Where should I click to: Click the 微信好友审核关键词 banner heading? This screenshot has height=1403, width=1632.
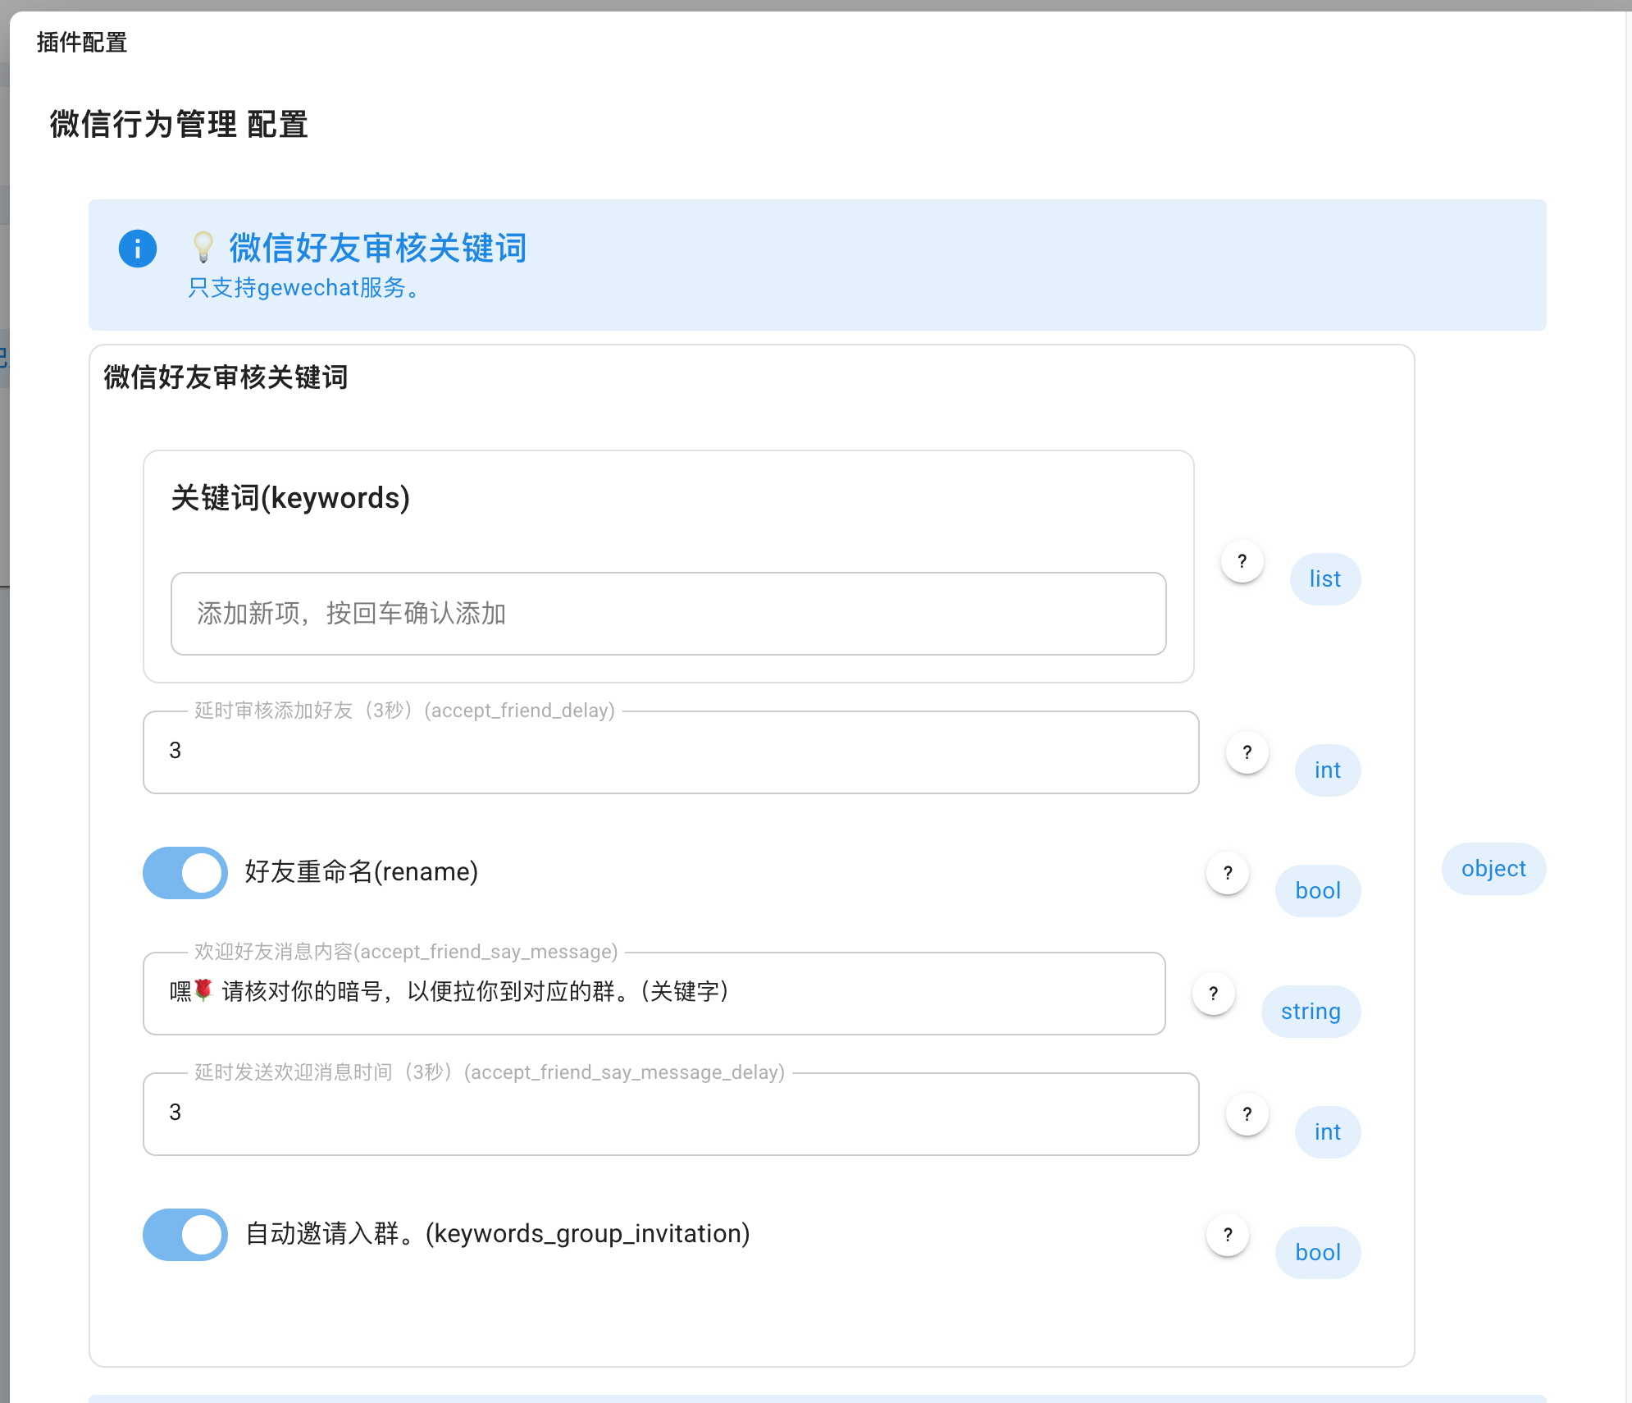click(377, 248)
